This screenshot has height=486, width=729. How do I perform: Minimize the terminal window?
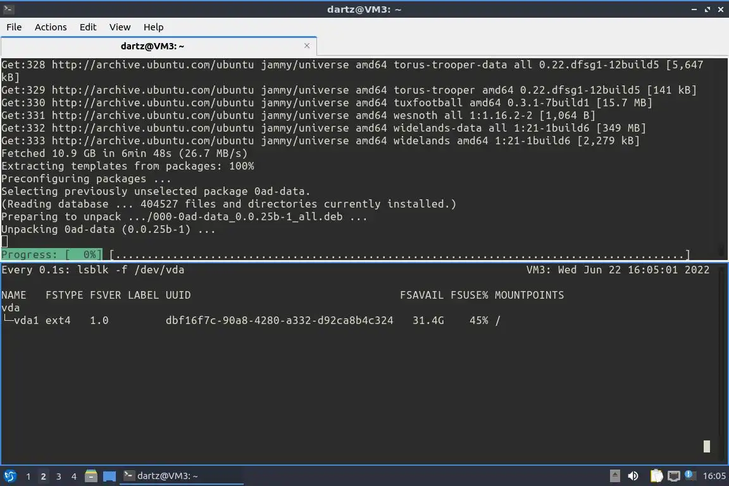694,9
